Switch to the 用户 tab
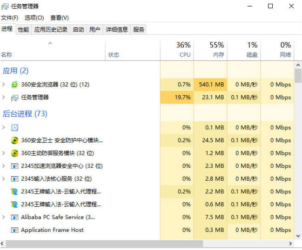The image size is (302, 250). (95, 30)
